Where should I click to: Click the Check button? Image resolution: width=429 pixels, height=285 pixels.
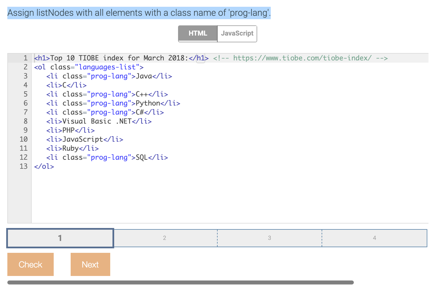[x=30, y=264]
